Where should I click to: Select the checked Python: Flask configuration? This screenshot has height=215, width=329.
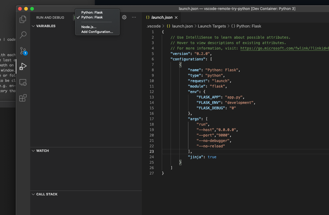tap(92, 18)
